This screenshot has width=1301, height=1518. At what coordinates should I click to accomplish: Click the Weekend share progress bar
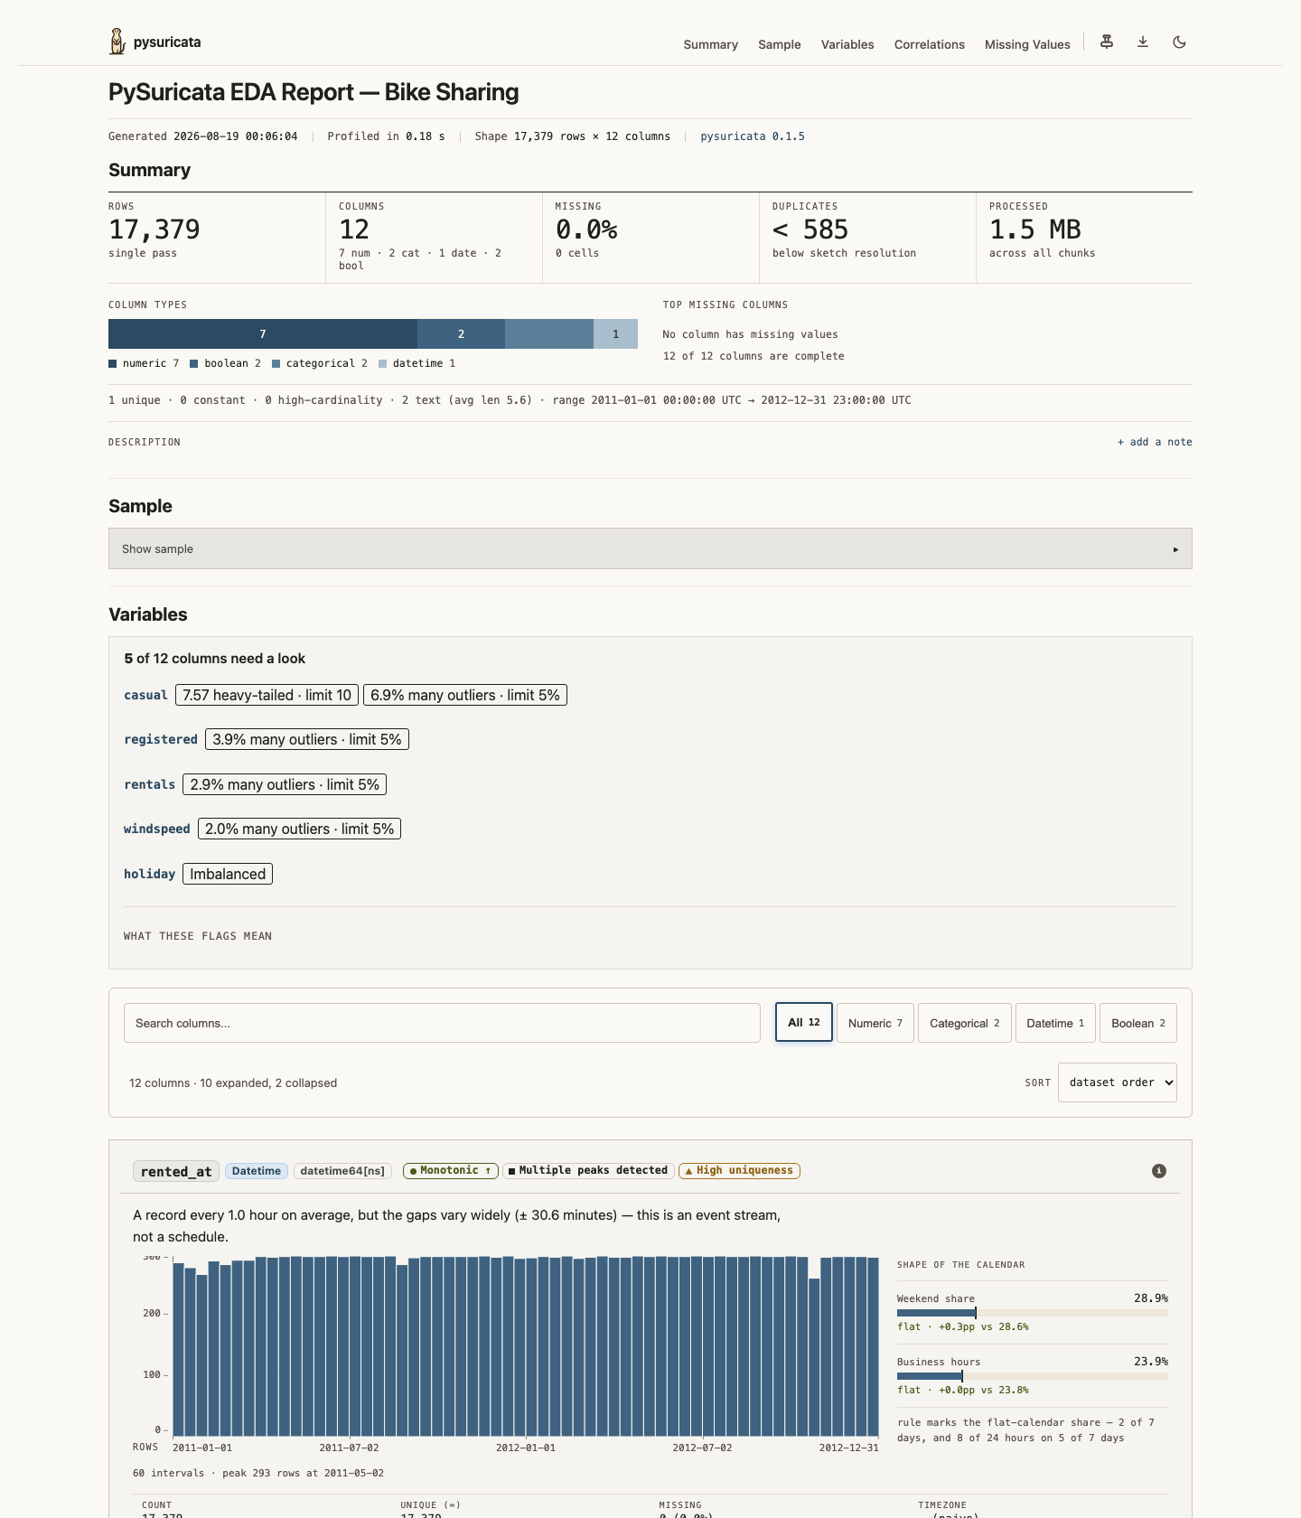[1033, 1312]
